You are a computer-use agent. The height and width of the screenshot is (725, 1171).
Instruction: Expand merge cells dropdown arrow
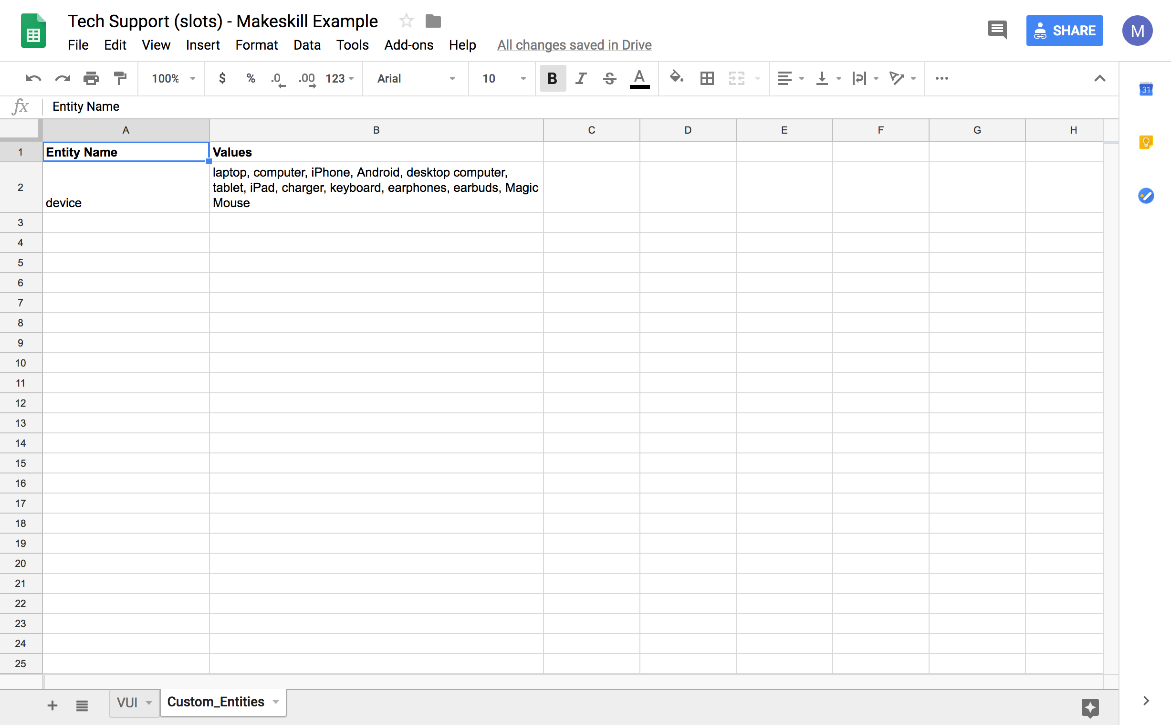point(758,79)
